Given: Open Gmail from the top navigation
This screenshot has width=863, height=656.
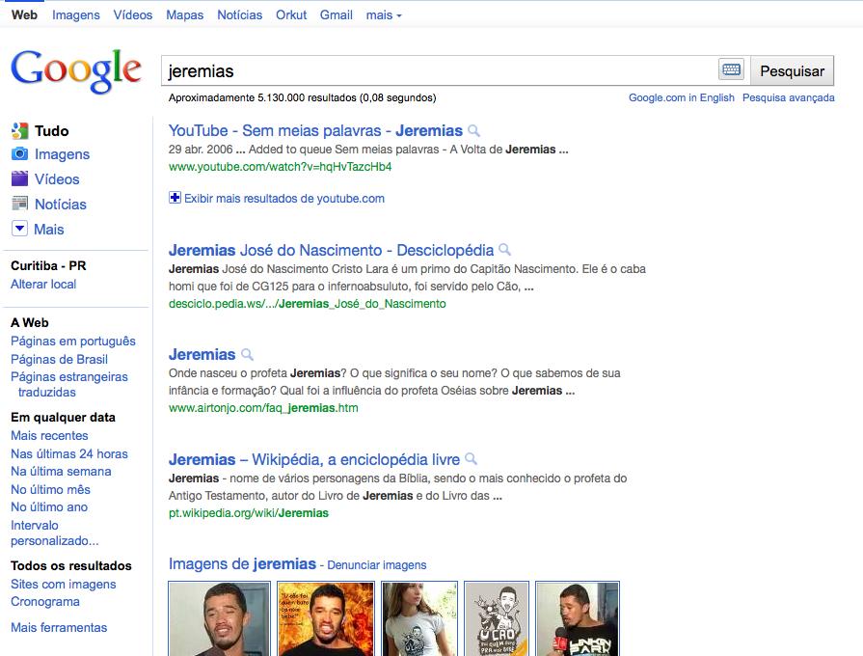Looking at the screenshot, I should [x=337, y=14].
